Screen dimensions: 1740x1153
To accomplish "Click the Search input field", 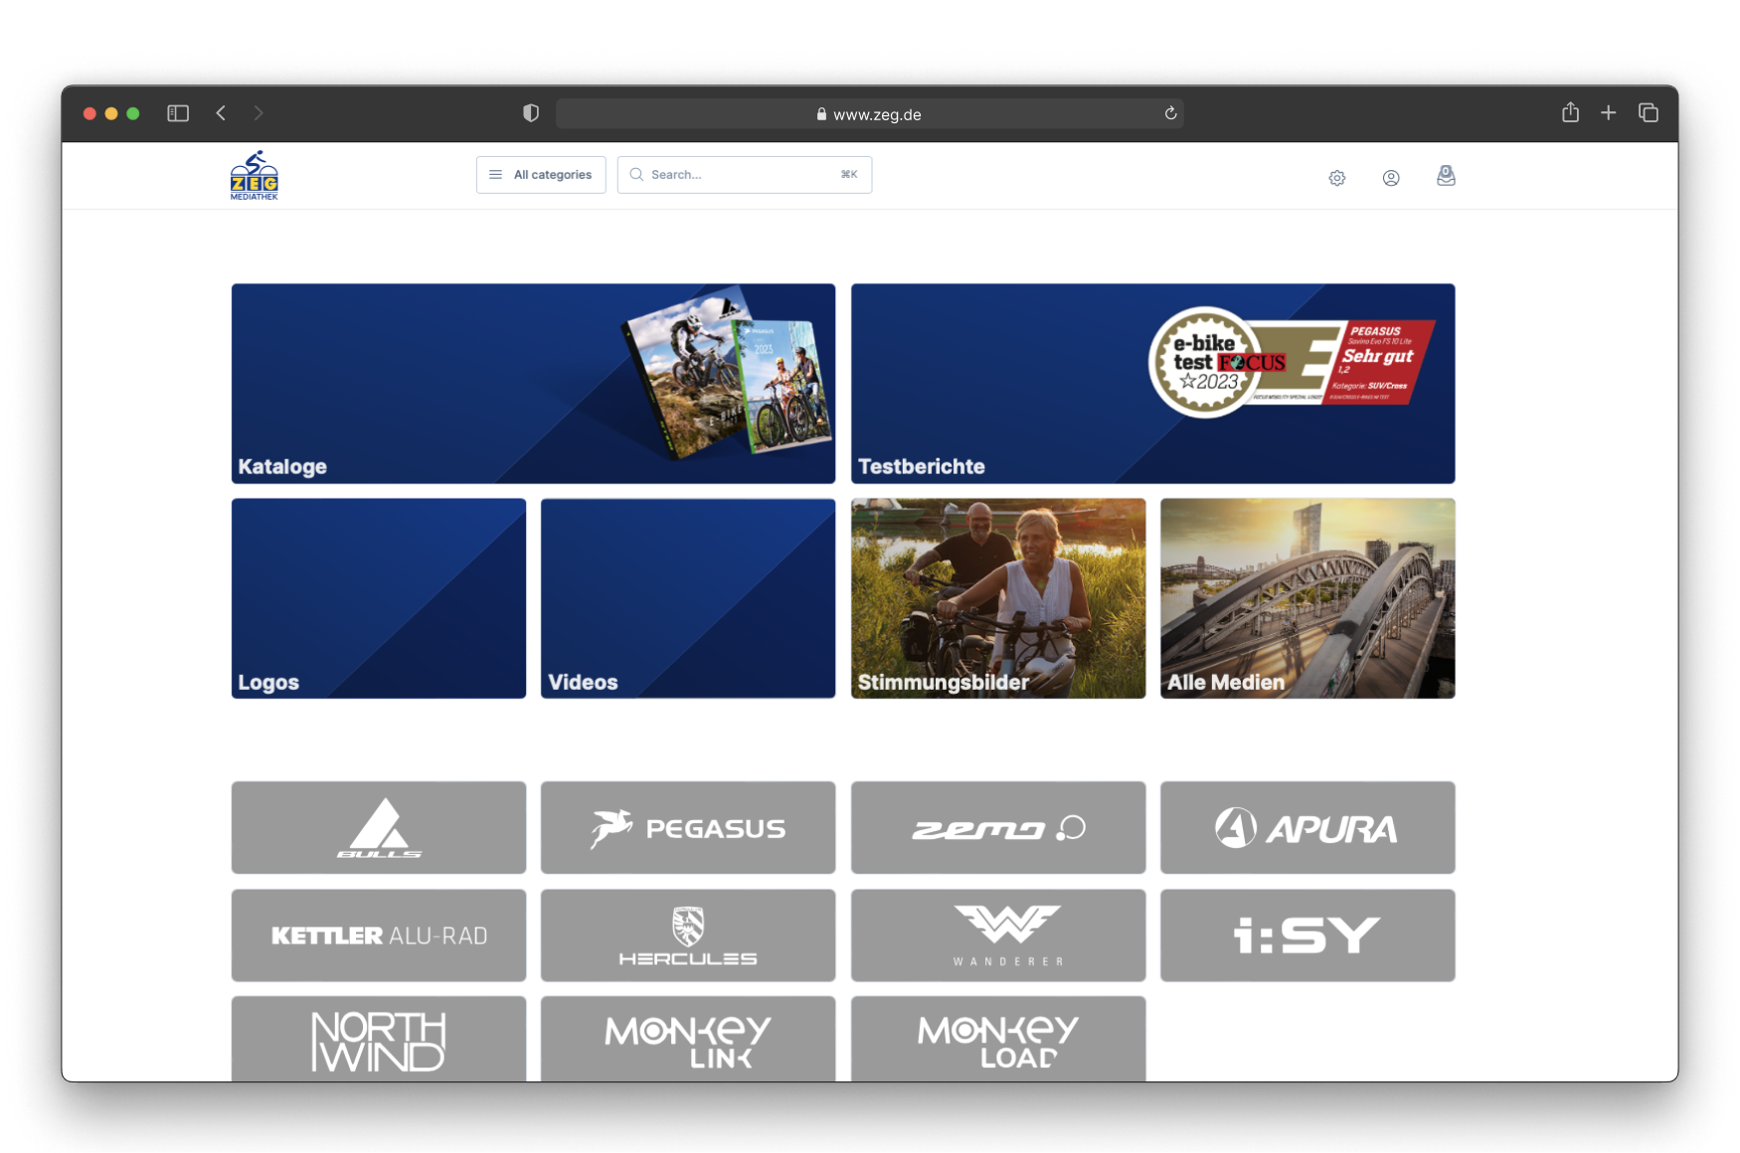I will [744, 175].
